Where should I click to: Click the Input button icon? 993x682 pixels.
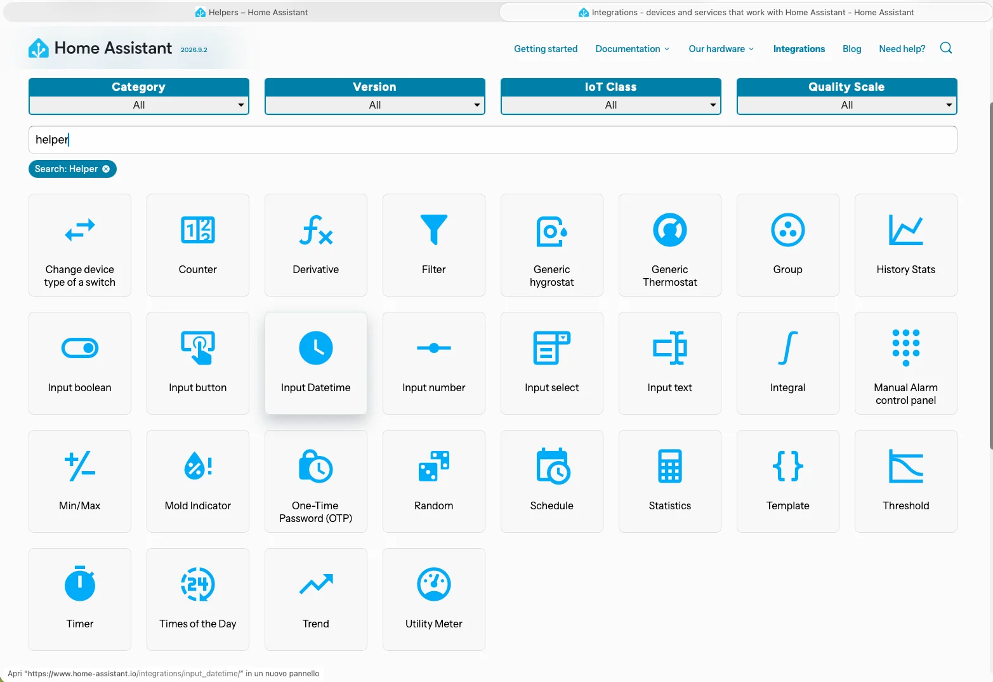point(198,348)
